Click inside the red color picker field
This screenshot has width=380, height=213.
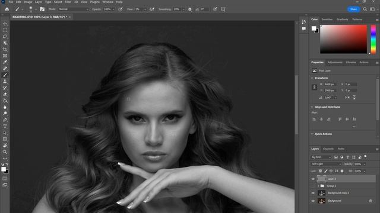pos(343,39)
